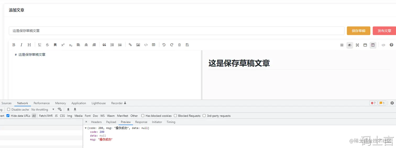This screenshot has width=396, height=148.
Task: Check 3rd-party requests checkbox
Action: tap(204, 116)
